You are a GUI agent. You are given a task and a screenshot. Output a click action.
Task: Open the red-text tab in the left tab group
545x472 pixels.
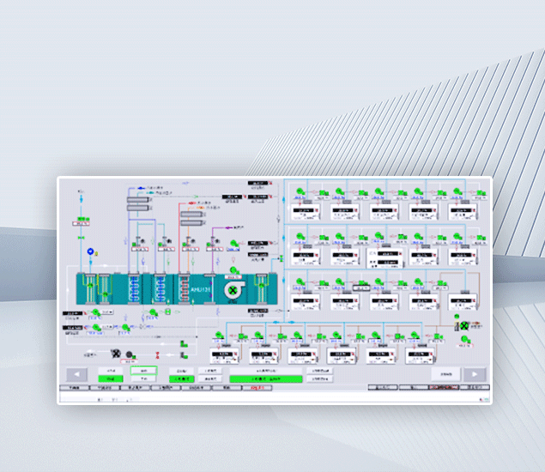[x=257, y=388]
